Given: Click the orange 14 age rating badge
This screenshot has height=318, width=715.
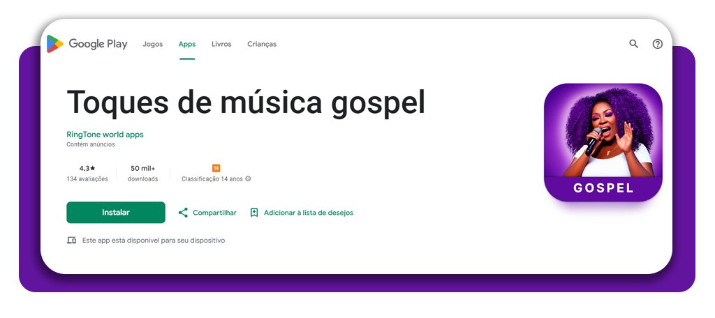Looking at the screenshot, I should click(x=216, y=168).
